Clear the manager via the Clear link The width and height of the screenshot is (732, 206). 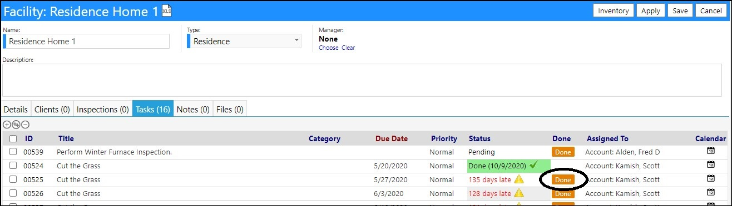tap(348, 48)
